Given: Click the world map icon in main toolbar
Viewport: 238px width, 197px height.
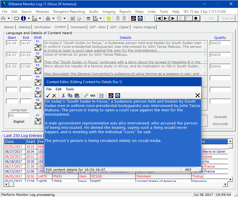Looking at the screenshot, I should point(17,18).
